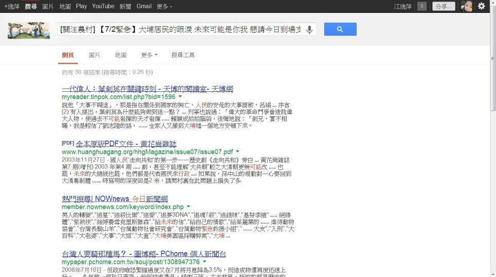Screen dimensions: 496x277
Task: Switch to the 地圖 results tab
Action: 121,55
